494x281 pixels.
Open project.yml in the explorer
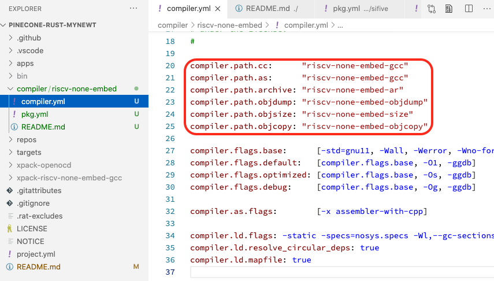point(36,254)
